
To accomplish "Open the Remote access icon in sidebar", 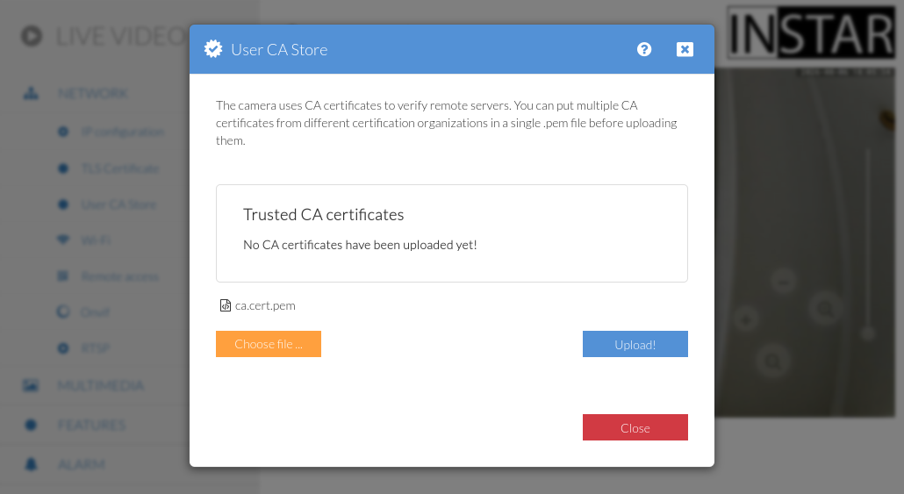I will [63, 276].
